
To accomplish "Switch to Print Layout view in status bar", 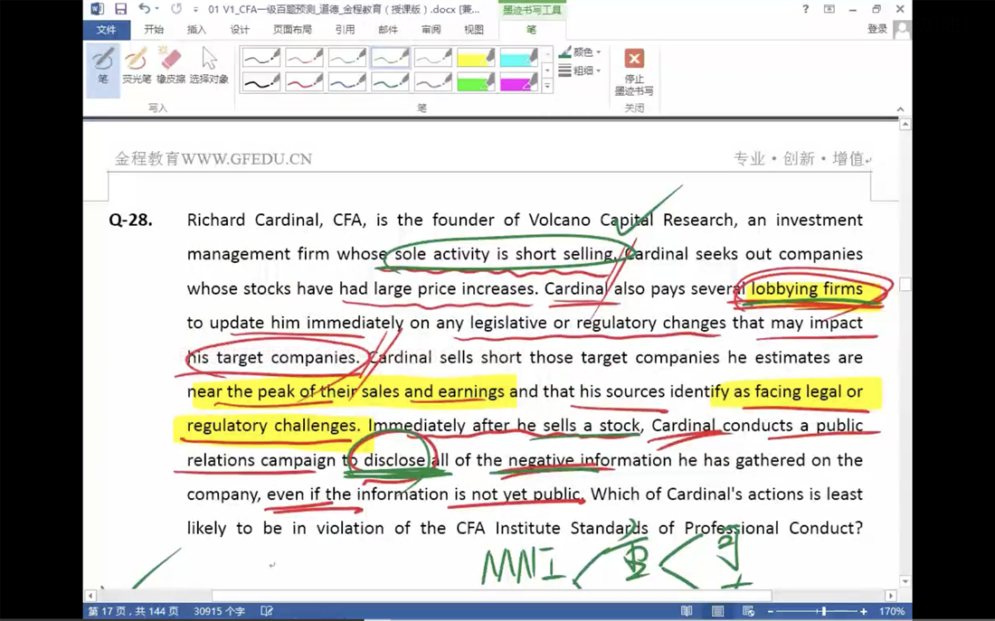I will [x=717, y=611].
